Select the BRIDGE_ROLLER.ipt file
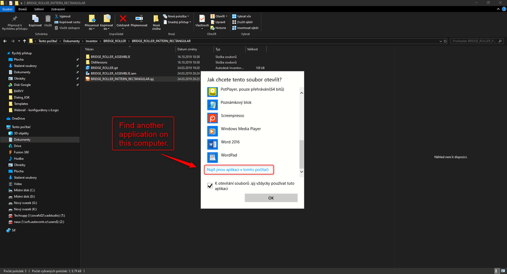 click(x=104, y=68)
